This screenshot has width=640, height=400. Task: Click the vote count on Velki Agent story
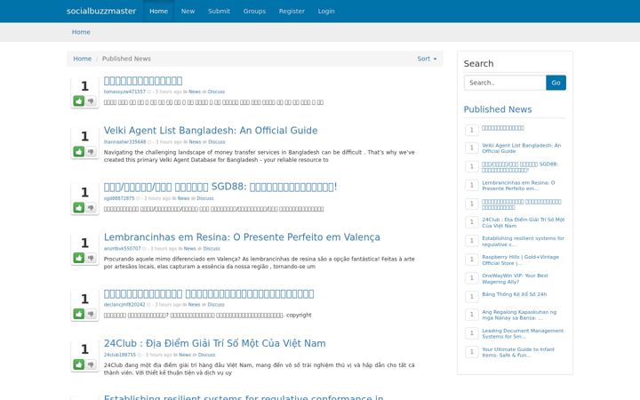[x=84, y=136]
